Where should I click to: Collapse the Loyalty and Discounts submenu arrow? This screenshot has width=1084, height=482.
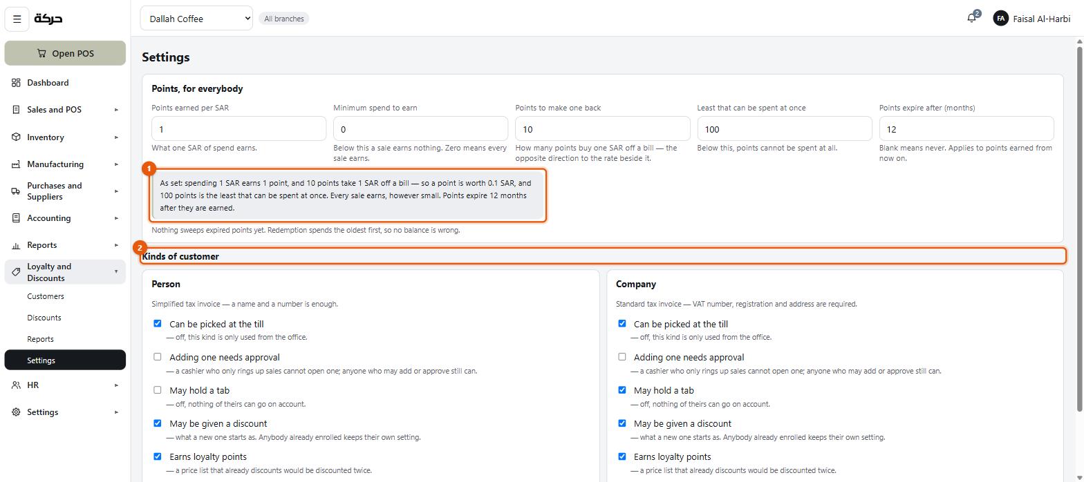click(x=116, y=272)
